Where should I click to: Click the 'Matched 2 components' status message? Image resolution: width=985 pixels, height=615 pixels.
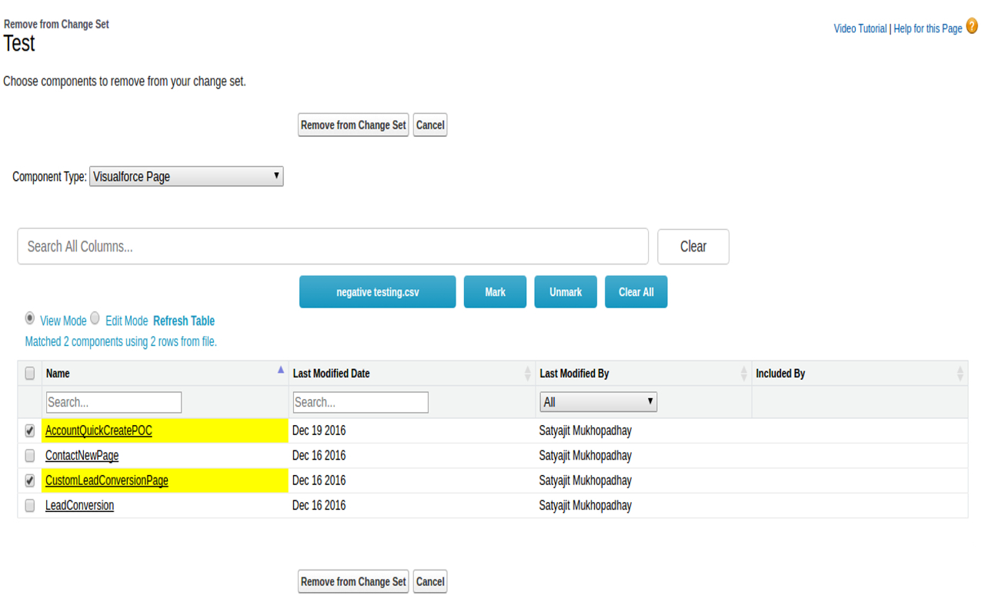coord(121,341)
